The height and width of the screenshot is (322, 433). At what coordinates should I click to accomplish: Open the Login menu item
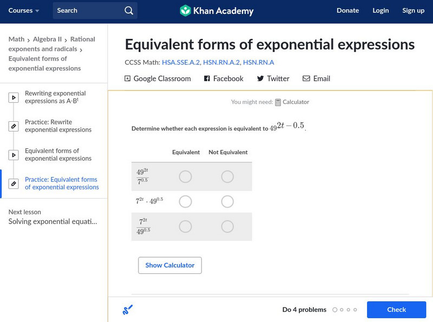point(380,10)
